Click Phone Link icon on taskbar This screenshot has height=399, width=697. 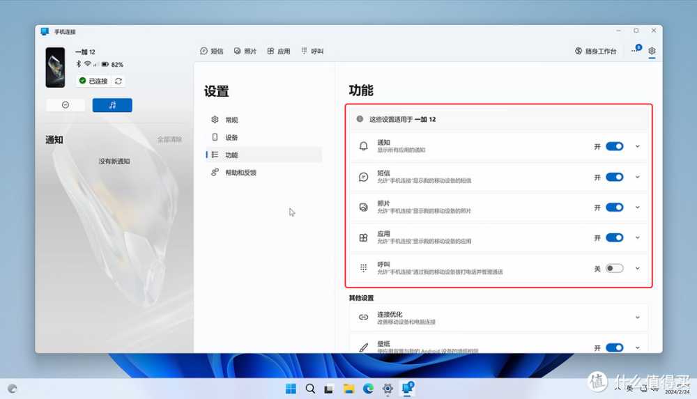(407, 389)
